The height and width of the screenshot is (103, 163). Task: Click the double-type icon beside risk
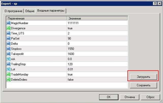[9, 59]
